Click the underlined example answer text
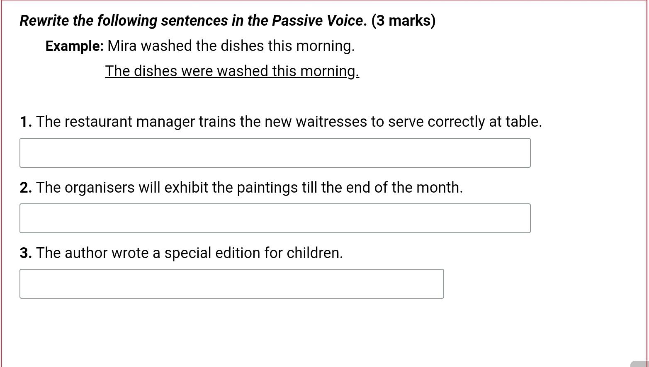Image resolution: width=649 pixels, height=367 pixels. coord(231,71)
